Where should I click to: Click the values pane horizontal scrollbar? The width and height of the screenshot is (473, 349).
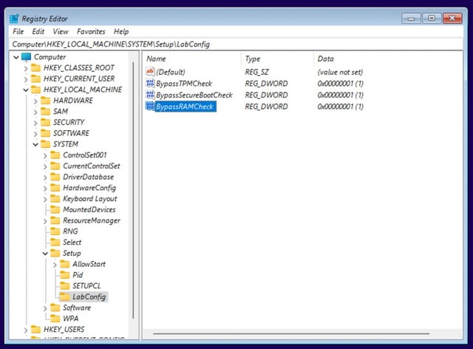point(291,334)
